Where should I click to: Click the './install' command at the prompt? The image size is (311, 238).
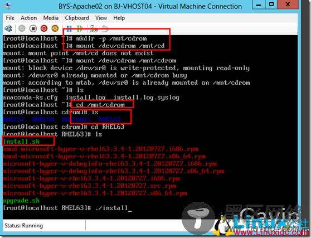111,208
